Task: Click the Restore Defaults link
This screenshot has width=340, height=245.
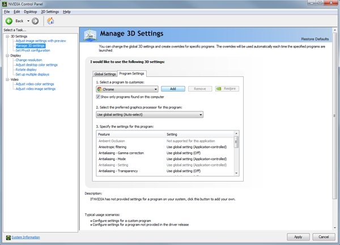Action: coord(315,39)
